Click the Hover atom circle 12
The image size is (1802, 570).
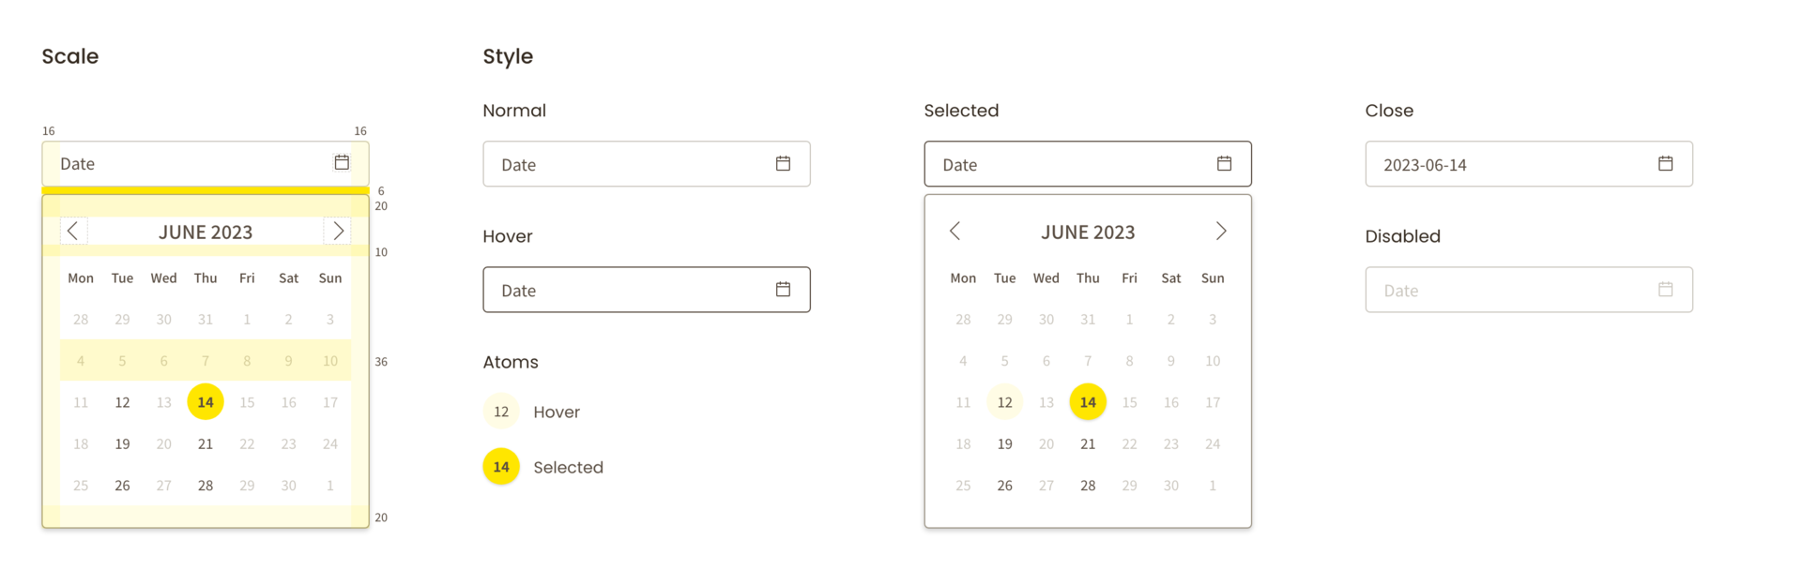click(x=501, y=412)
